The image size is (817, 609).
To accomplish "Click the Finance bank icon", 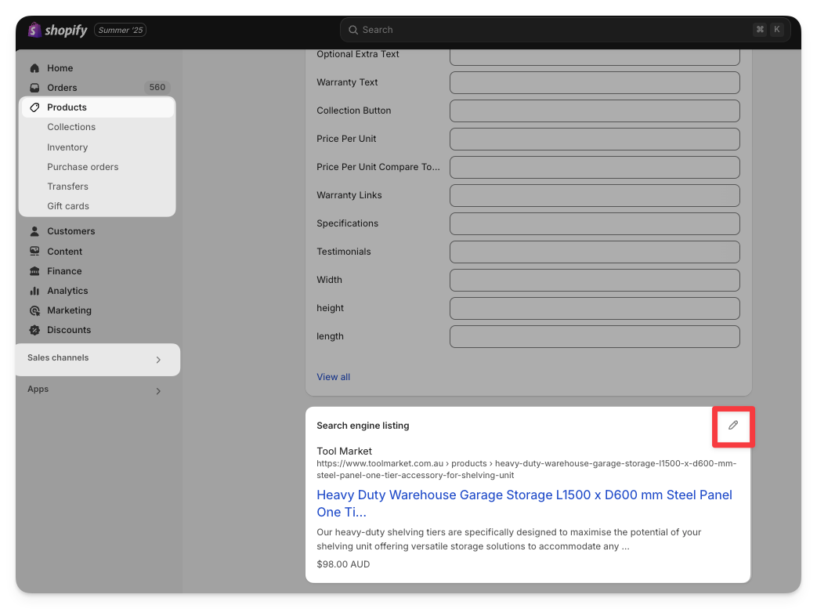I will [x=34, y=271].
